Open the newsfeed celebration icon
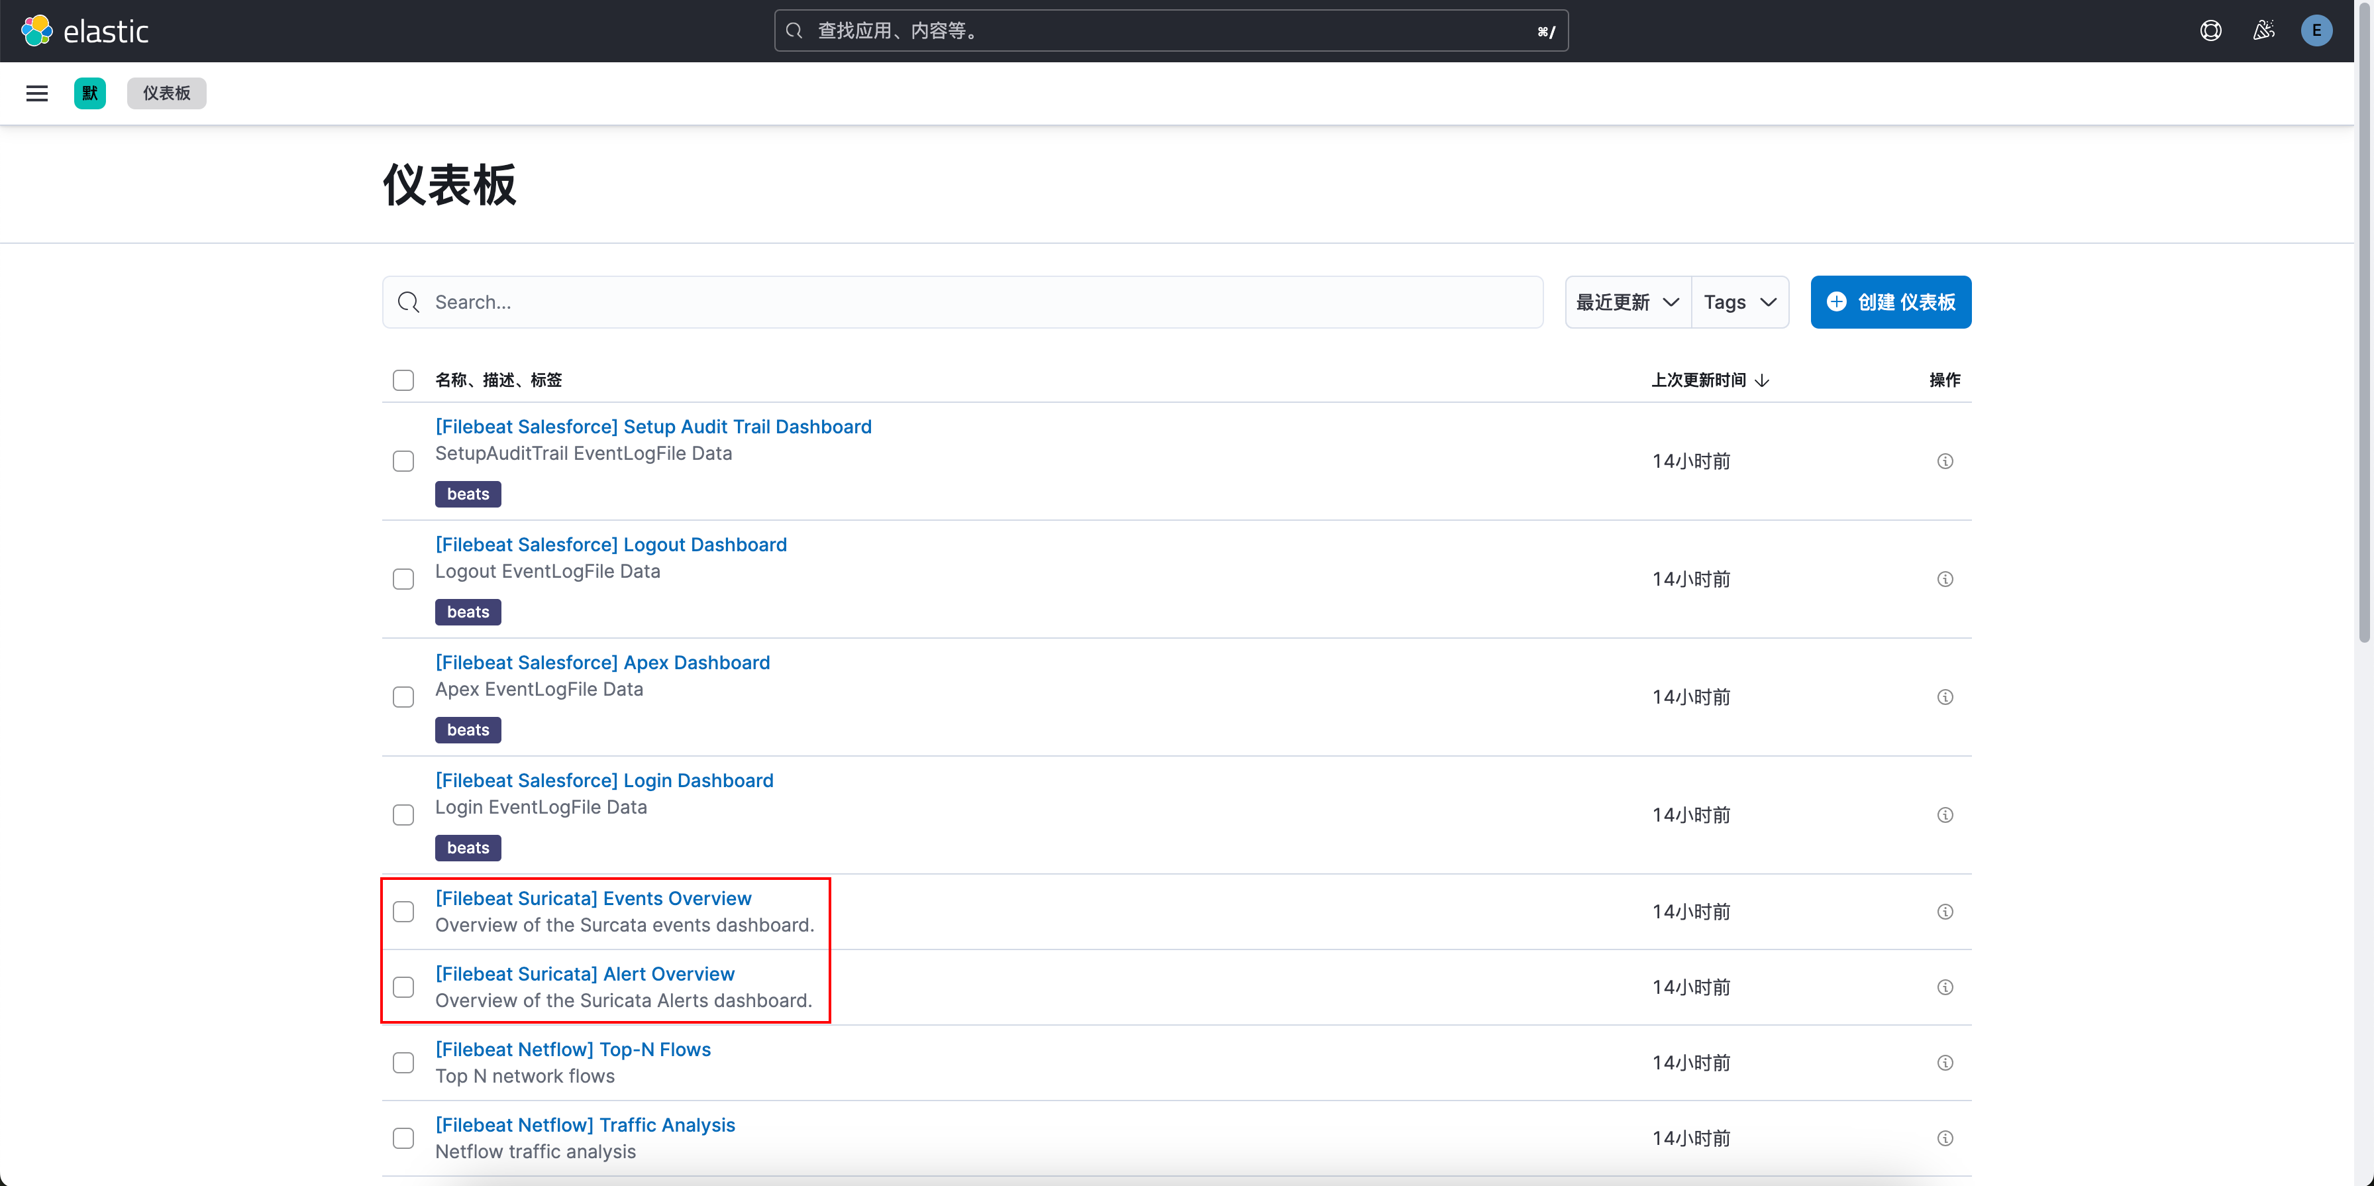The width and height of the screenshot is (2374, 1186). click(2263, 31)
